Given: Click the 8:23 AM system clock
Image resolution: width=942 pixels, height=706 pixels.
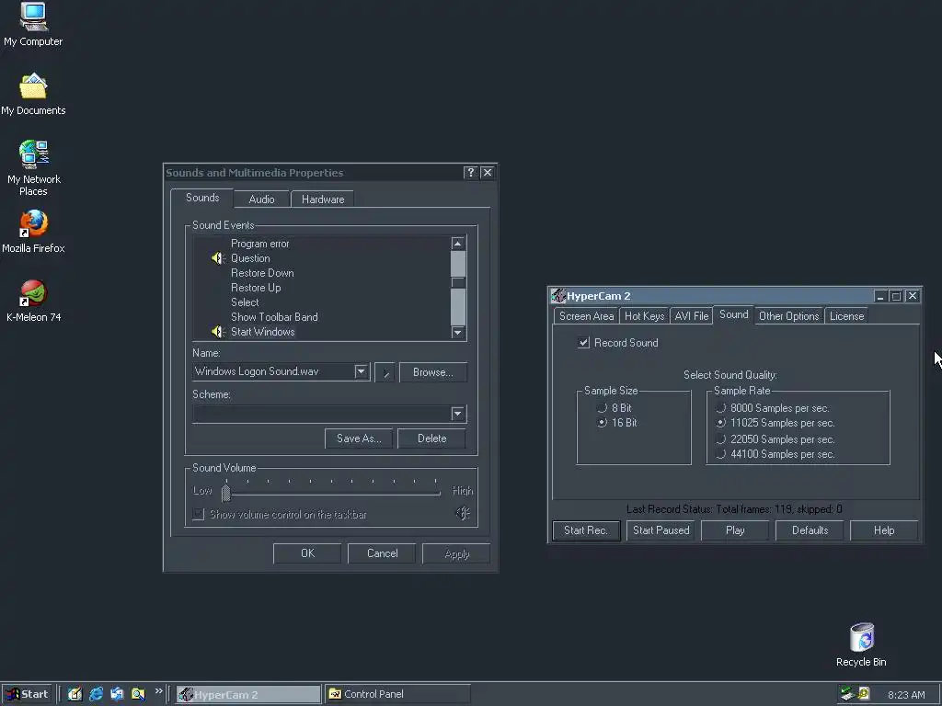Looking at the screenshot, I should [x=906, y=695].
